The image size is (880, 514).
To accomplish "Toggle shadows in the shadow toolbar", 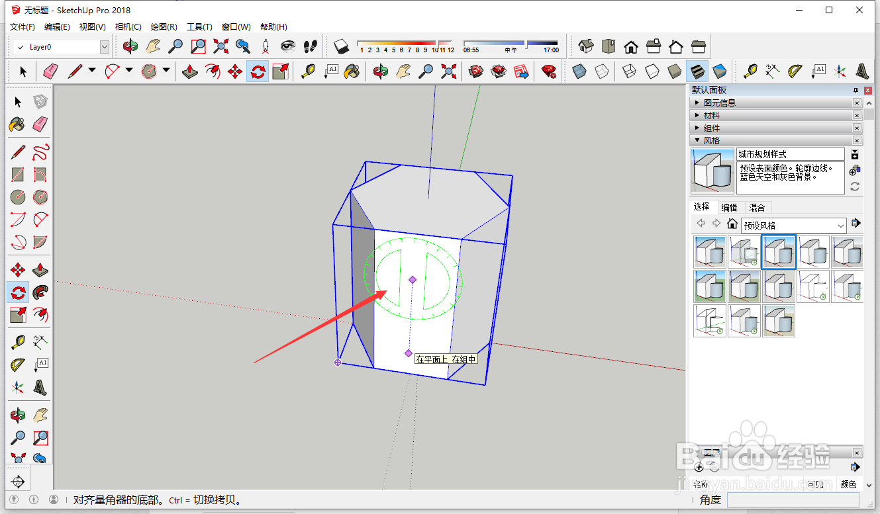I will pyautogui.click(x=340, y=45).
